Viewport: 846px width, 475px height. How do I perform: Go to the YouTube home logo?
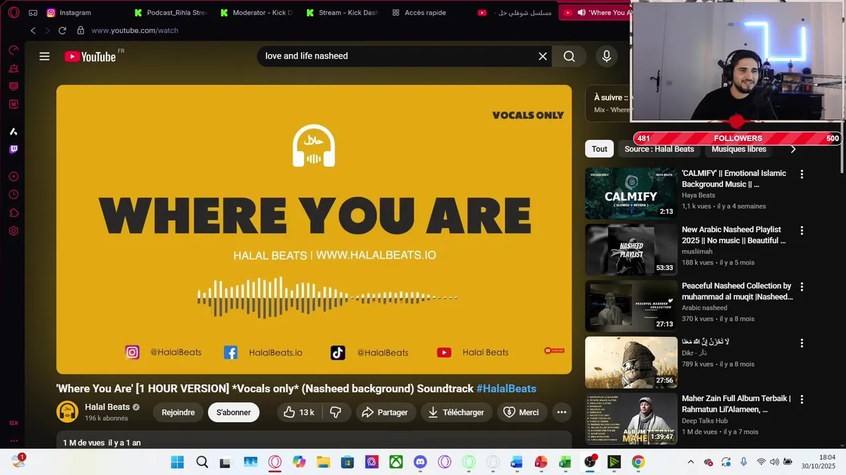pyautogui.click(x=91, y=57)
